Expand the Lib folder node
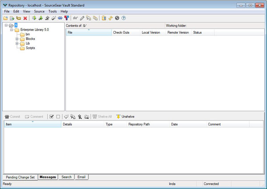This screenshot has width=267, height=189. (17, 43)
